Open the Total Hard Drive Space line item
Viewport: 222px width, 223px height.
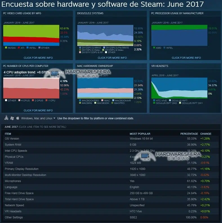tap(111, 199)
